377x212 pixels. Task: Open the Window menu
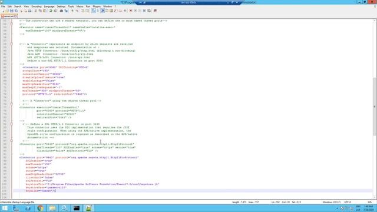click(x=107, y=6)
